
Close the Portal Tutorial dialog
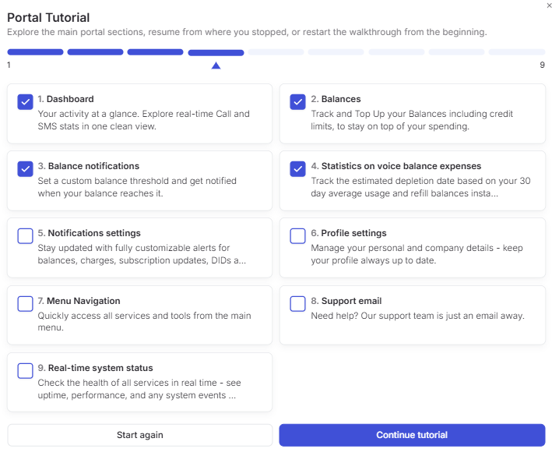pos(550,5)
